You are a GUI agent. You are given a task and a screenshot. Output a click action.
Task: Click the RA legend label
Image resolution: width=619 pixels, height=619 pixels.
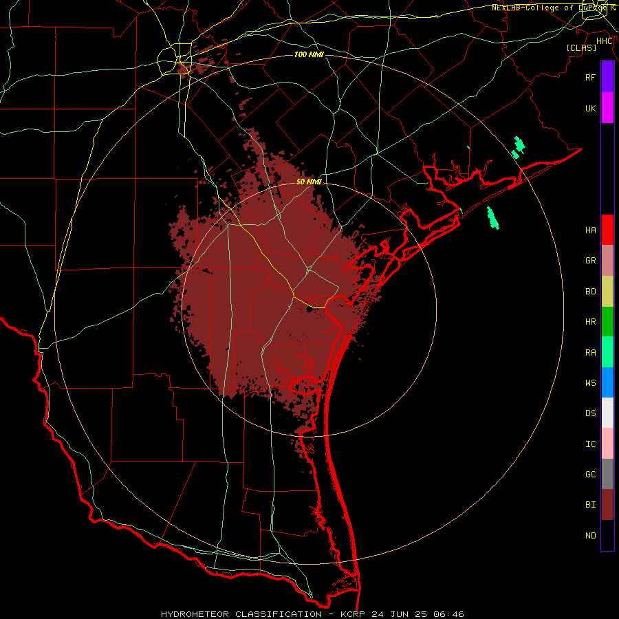click(x=591, y=353)
